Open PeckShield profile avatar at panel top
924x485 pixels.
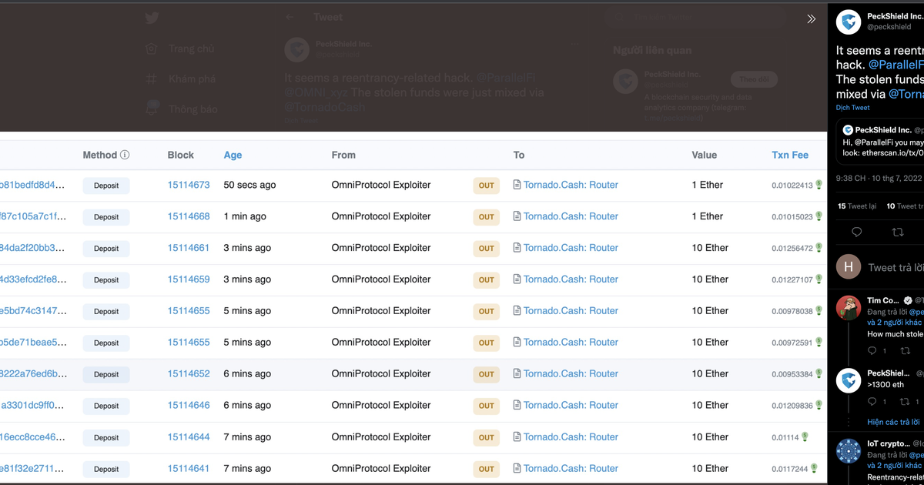[849, 22]
